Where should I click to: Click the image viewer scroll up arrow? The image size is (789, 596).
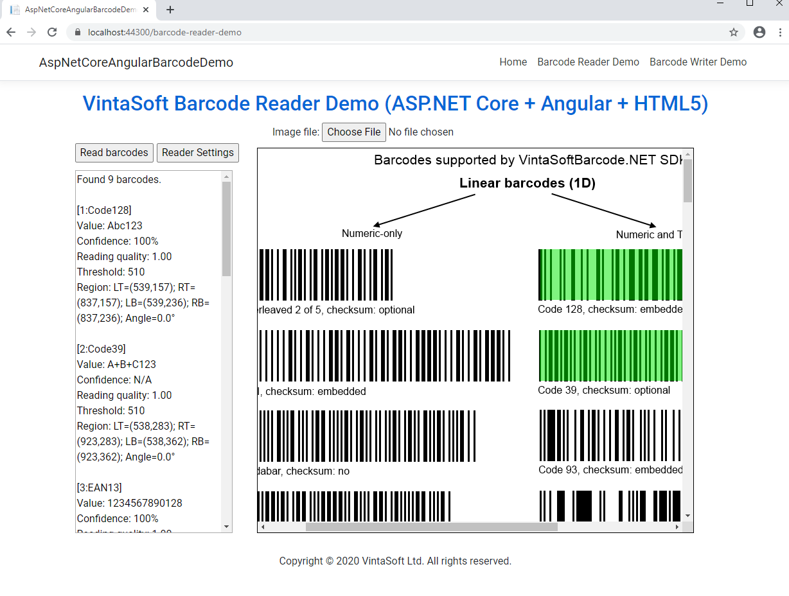[687, 154]
